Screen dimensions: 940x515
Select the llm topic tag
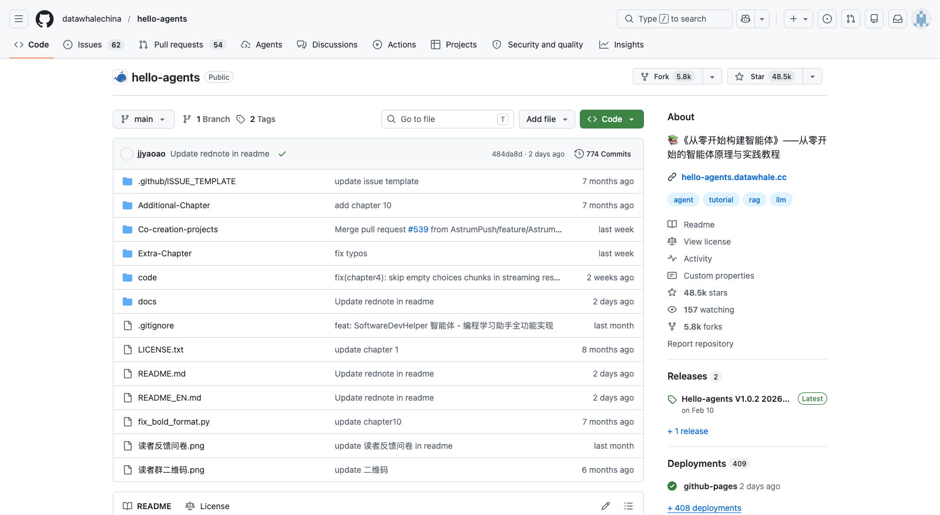(x=781, y=200)
